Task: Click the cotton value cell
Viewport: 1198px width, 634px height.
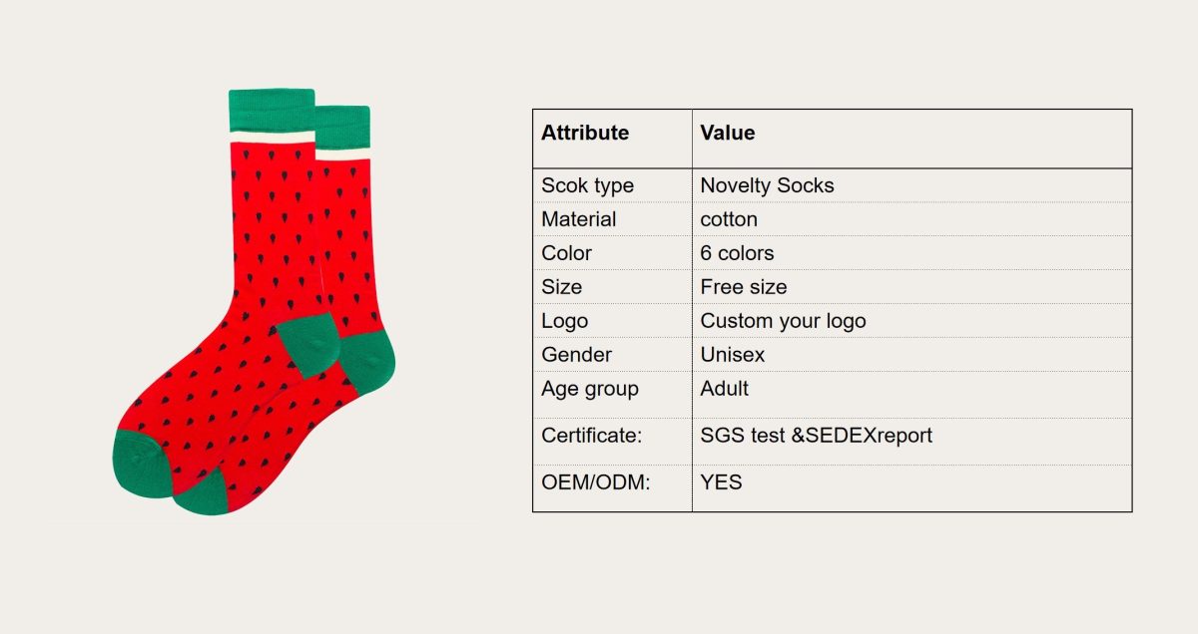Action: click(729, 219)
